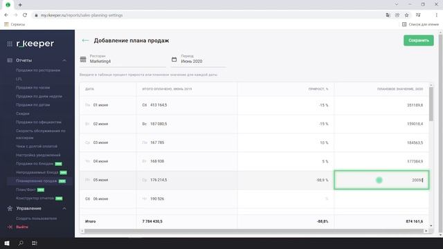443x249 pixels.
Task: Click the table vertical scrollbar thumb
Action: (431, 104)
